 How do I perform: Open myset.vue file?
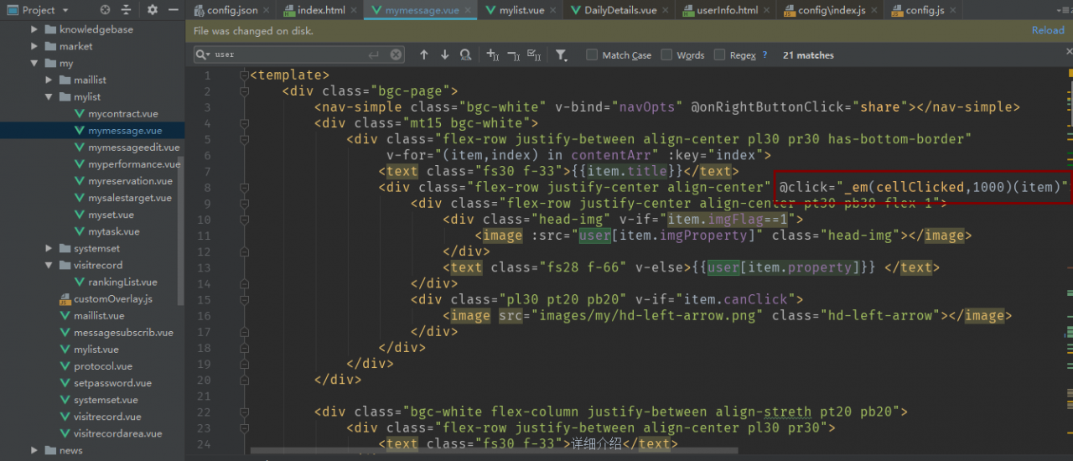pos(111,215)
